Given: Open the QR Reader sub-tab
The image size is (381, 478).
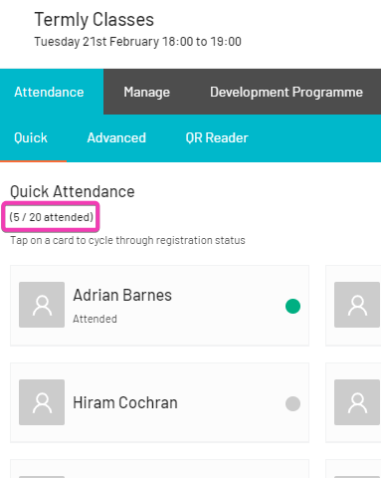Looking at the screenshot, I should tap(217, 137).
